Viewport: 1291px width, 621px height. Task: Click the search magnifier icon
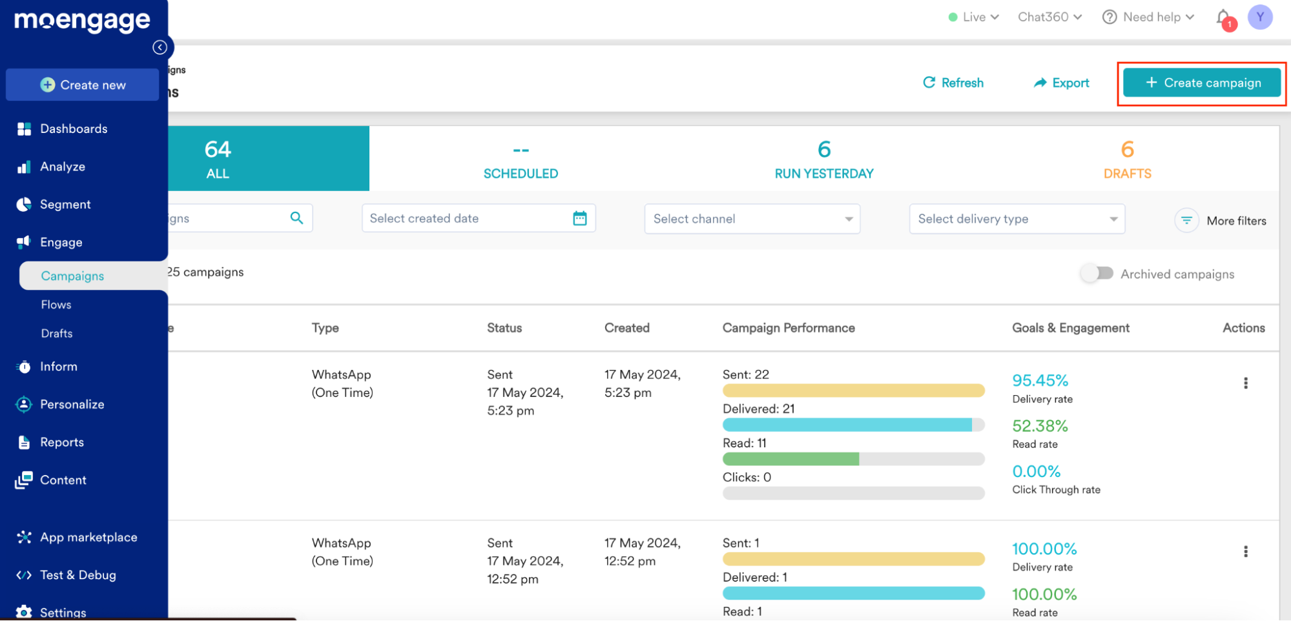coord(296,218)
